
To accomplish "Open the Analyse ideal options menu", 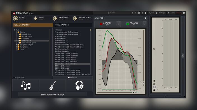I will click(118, 24).
